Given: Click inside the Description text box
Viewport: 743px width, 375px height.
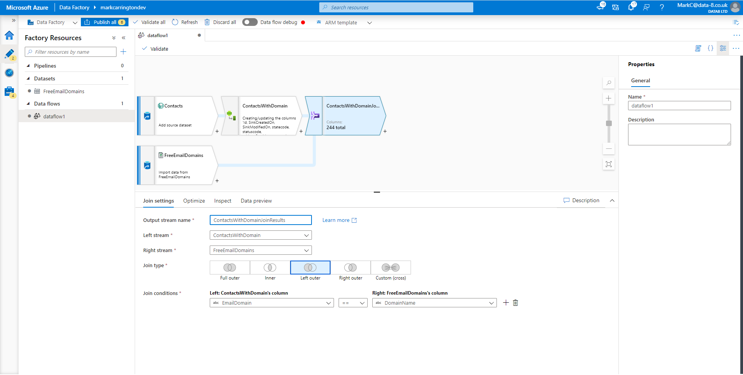Looking at the screenshot, I should 679,134.
